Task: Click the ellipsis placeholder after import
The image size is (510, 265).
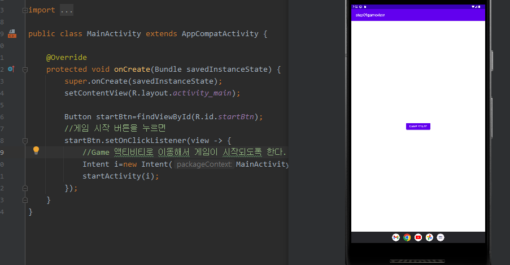Action: [66, 10]
